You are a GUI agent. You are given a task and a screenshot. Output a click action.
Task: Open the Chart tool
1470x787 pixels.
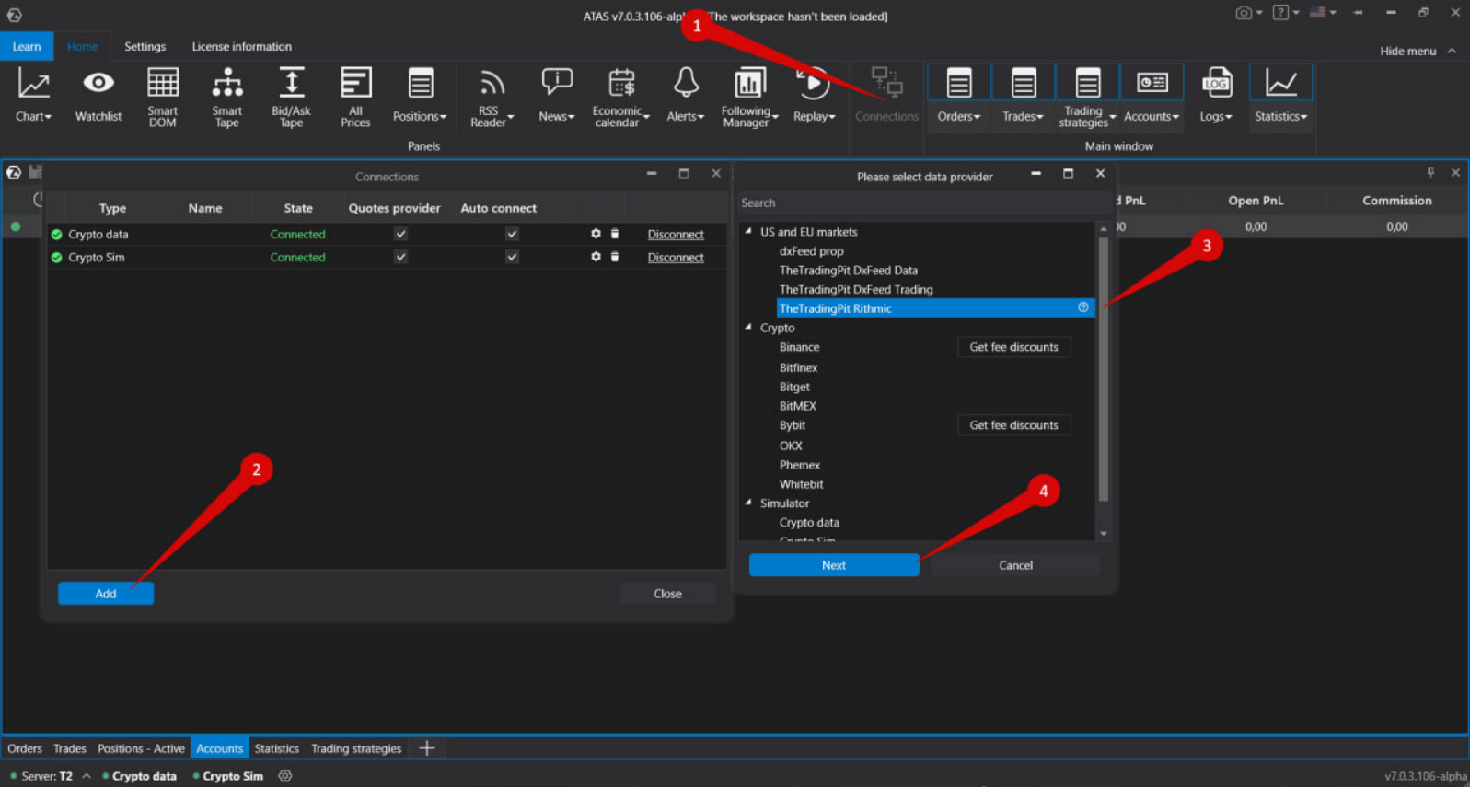34,95
